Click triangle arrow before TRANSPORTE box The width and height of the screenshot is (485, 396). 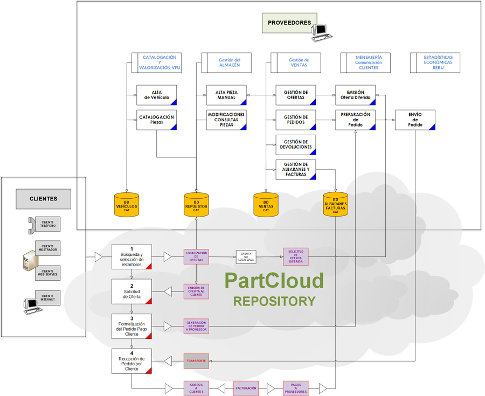[x=168, y=361]
